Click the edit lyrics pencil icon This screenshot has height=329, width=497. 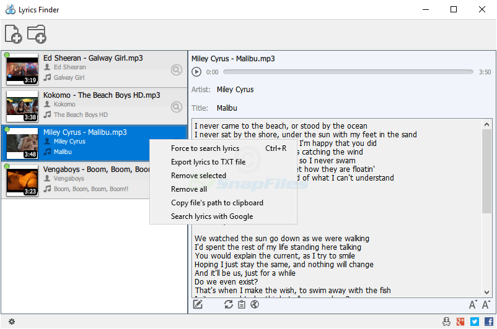pyautogui.click(x=198, y=304)
